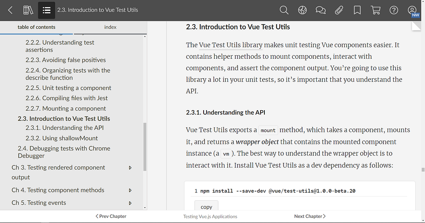This screenshot has width=425, height=223.
Task: Open the search magnifier icon
Action: pos(284,10)
